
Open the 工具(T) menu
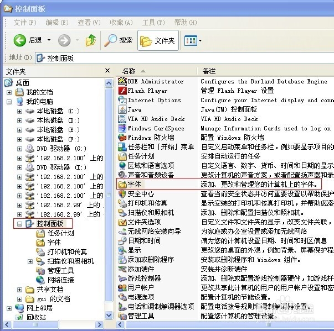[x=153, y=22]
